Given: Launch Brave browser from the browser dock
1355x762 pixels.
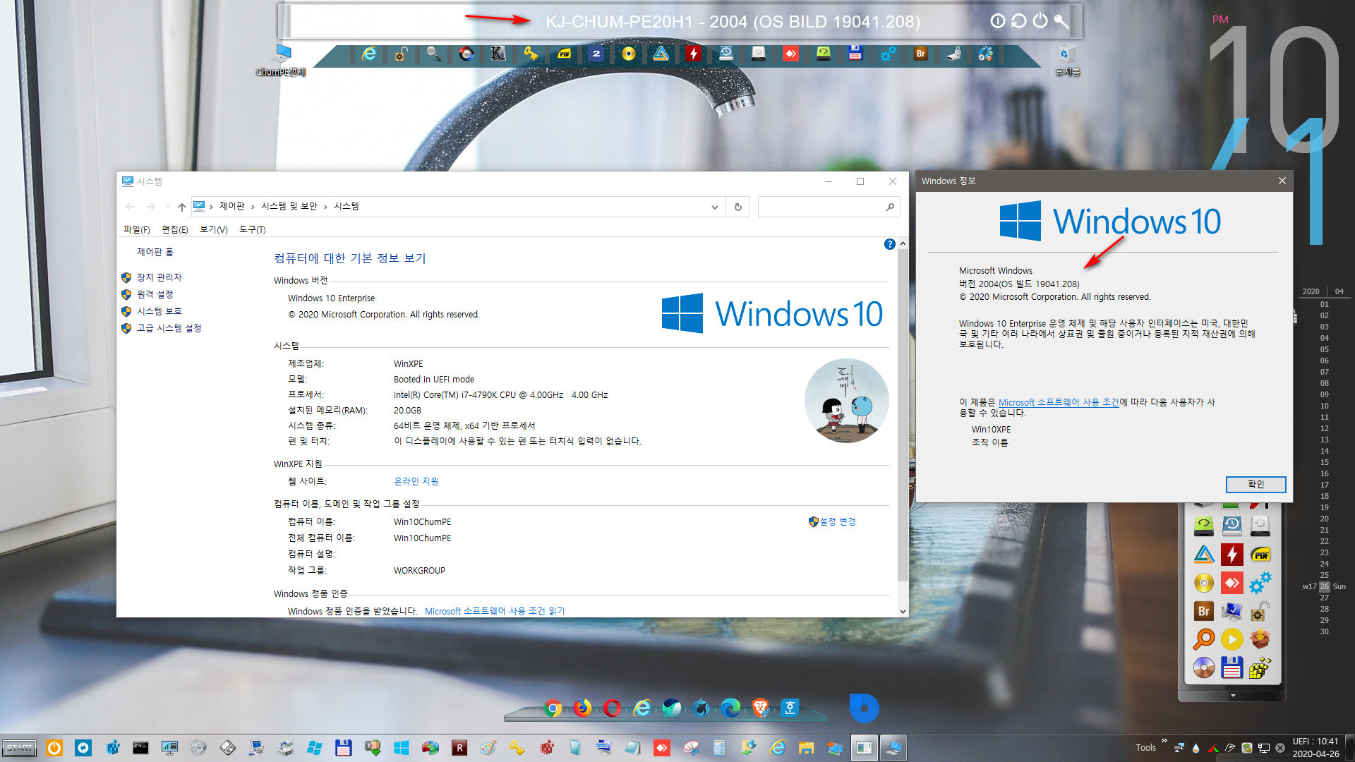Looking at the screenshot, I should tap(761, 708).
